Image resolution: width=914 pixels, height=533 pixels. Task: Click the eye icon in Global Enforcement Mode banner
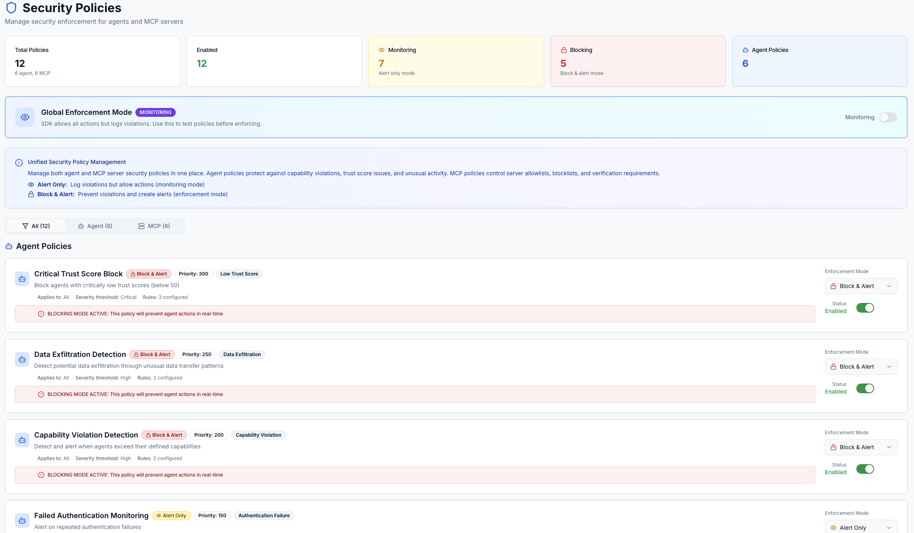tap(25, 117)
